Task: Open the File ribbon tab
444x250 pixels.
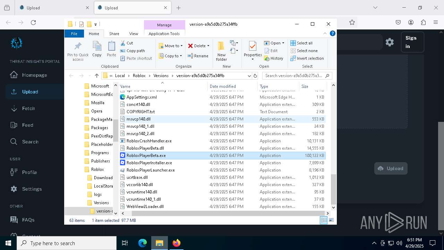Action: (x=74, y=34)
